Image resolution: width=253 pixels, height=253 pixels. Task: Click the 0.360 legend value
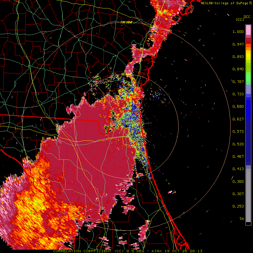238,182
